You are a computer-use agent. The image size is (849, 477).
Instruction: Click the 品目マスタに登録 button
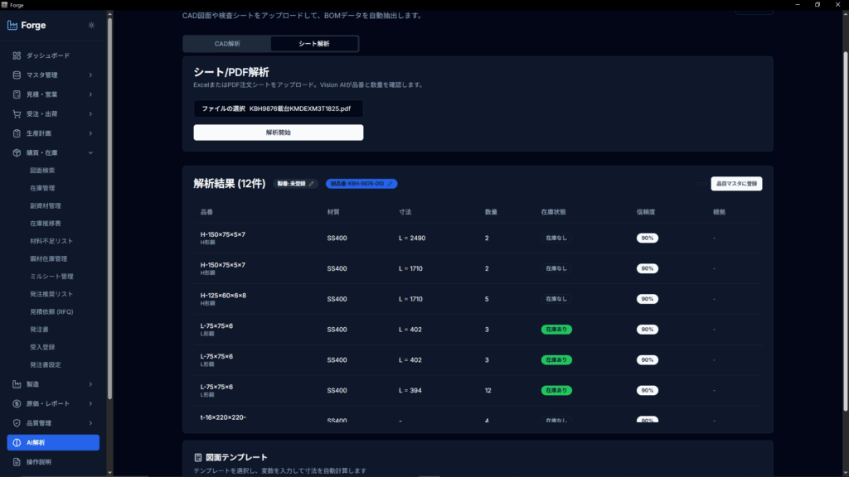[735, 184]
